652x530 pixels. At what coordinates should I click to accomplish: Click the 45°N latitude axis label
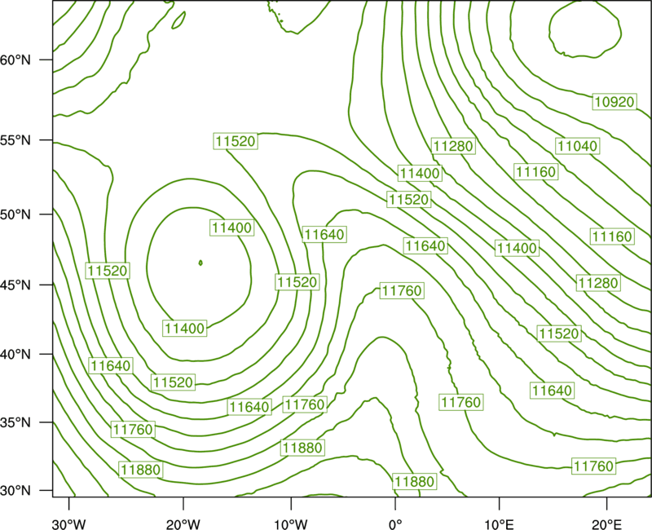click(15, 285)
